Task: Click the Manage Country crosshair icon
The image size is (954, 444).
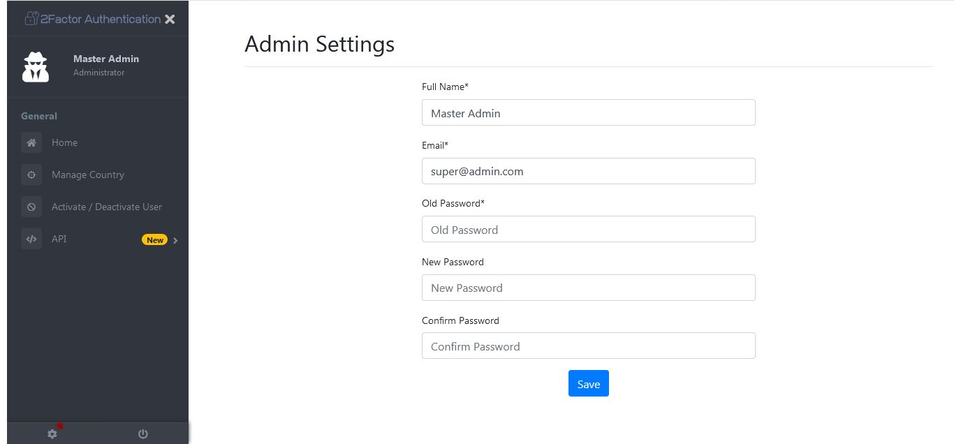Action: point(31,175)
